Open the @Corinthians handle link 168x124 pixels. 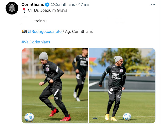63,4
